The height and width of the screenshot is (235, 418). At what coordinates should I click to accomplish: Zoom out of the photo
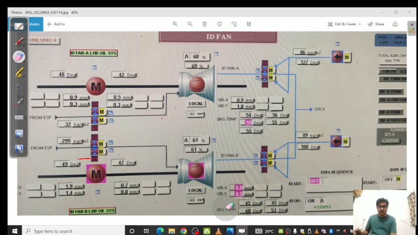click(190, 24)
